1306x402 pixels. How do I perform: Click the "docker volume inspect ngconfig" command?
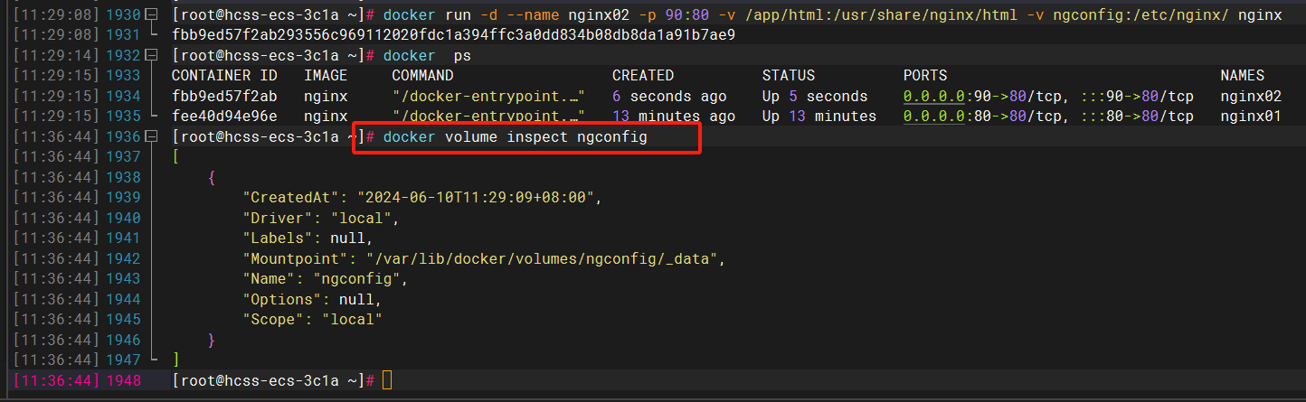[x=515, y=136]
